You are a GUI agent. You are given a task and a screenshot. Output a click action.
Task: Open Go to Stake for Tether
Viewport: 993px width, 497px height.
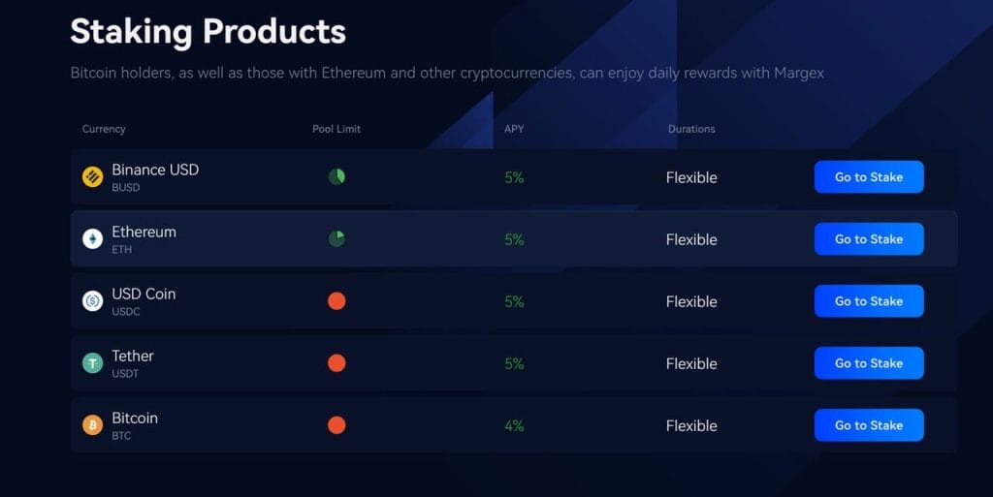point(868,363)
